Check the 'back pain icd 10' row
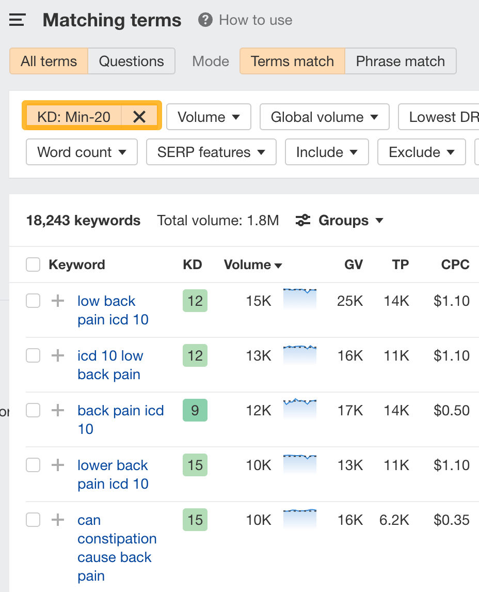The height and width of the screenshot is (592, 479). click(33, 410)
